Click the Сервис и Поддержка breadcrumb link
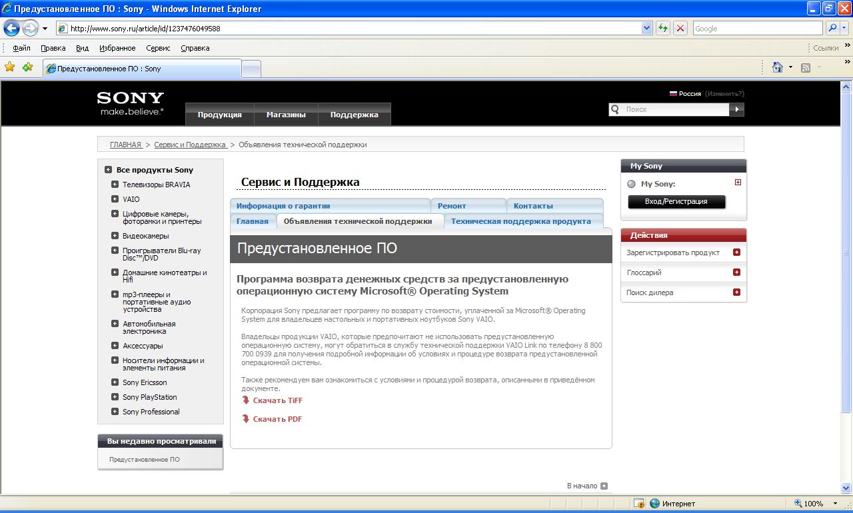Image resolution: width=853 pixels, height=513 pixels. [x=191, y=145]
